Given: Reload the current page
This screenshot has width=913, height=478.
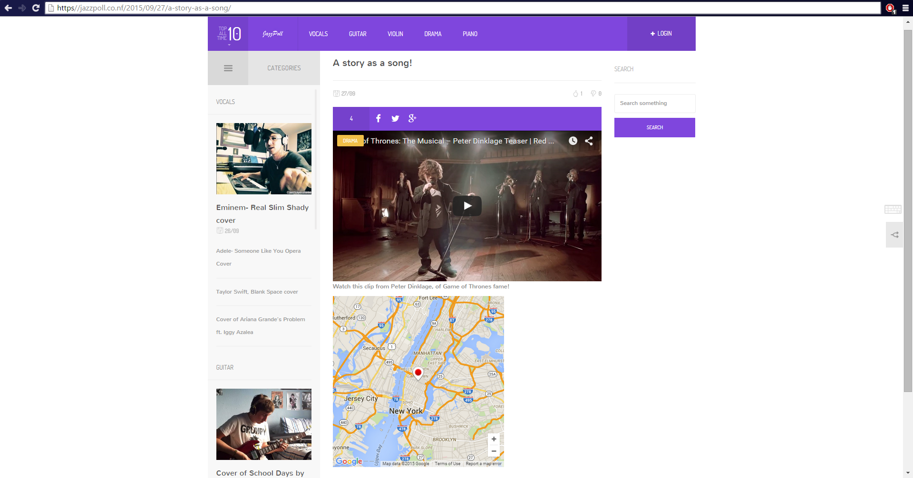Looking at the screenshot, I should point(36,8).
